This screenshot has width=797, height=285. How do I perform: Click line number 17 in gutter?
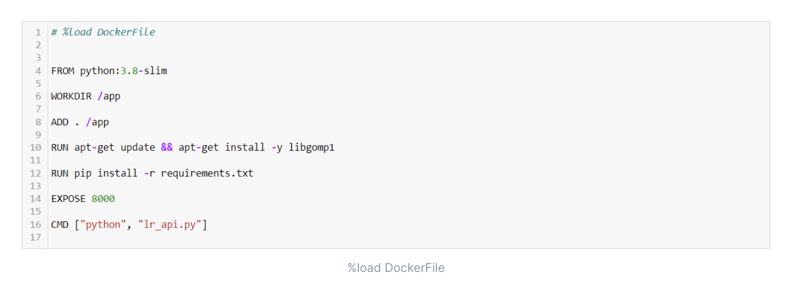(35, 237)
